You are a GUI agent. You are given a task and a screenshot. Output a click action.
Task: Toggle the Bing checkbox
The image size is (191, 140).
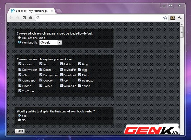tap(80, 64)
